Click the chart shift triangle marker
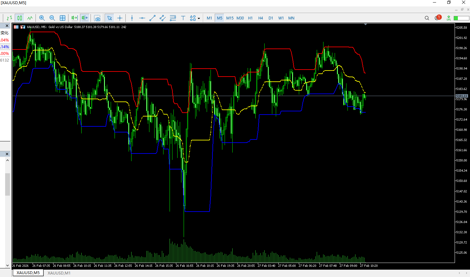This screenshot has height=277, width=470. tap(365, 24)
